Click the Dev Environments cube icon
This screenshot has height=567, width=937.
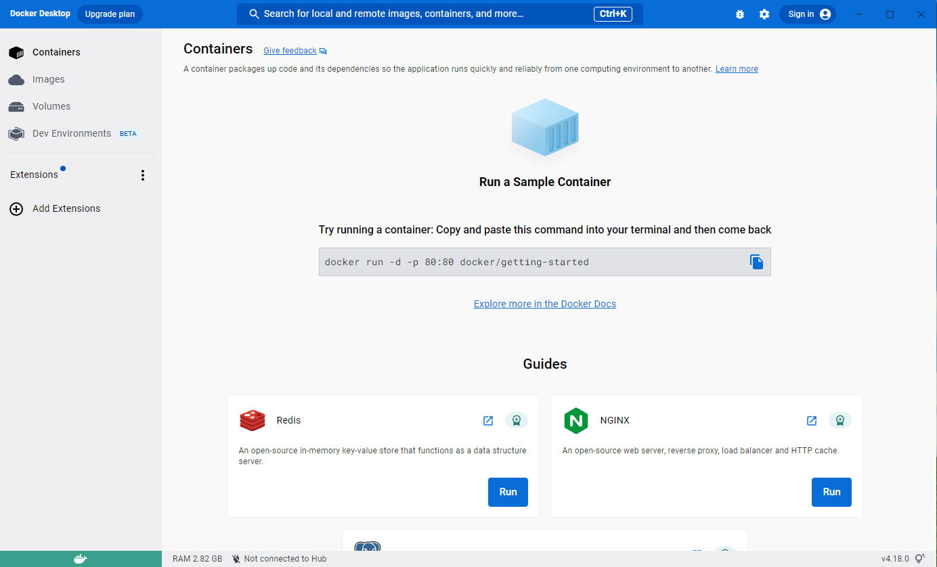16,134
